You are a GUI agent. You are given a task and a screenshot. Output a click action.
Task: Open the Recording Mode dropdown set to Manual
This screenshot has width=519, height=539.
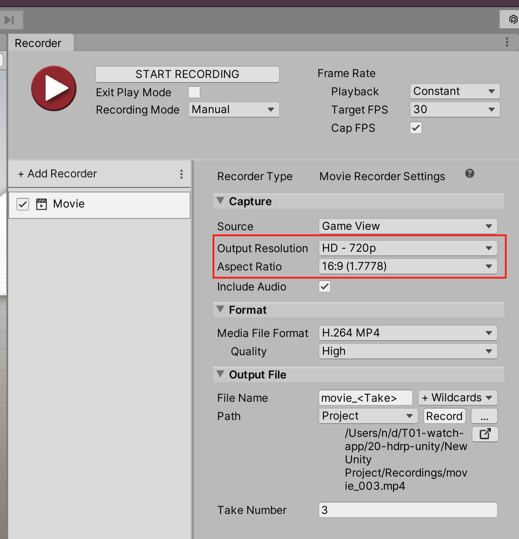click(x=234, y=109)
